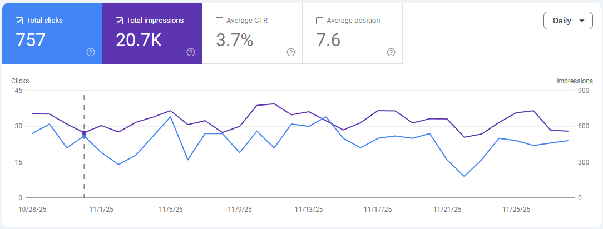The width and height of the screenshot is (603, 229).
Task: Enable the Average position checkbox
Action: 319,21
